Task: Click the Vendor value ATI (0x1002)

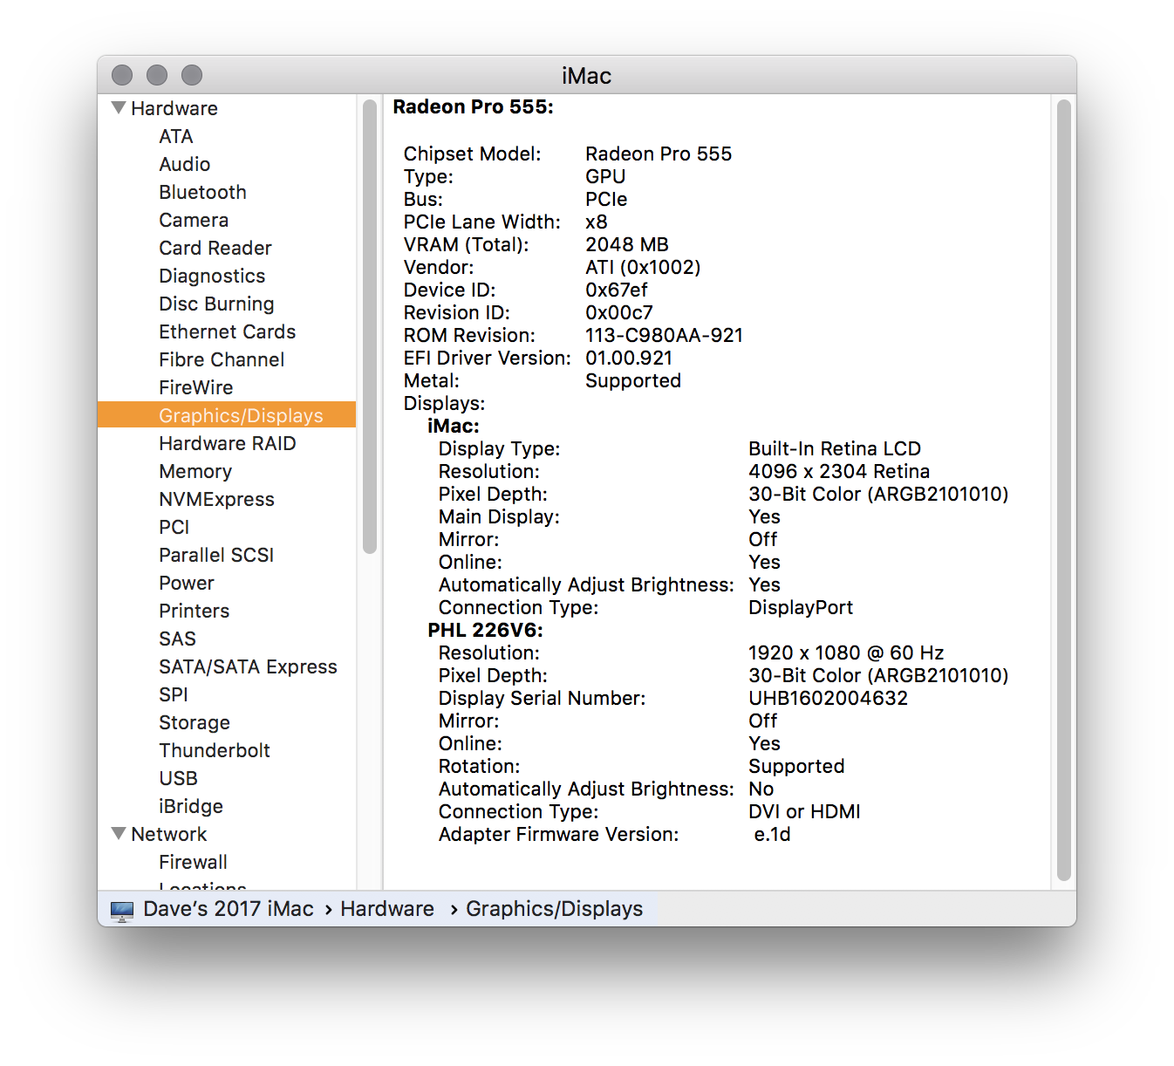Action: point(643,267)
